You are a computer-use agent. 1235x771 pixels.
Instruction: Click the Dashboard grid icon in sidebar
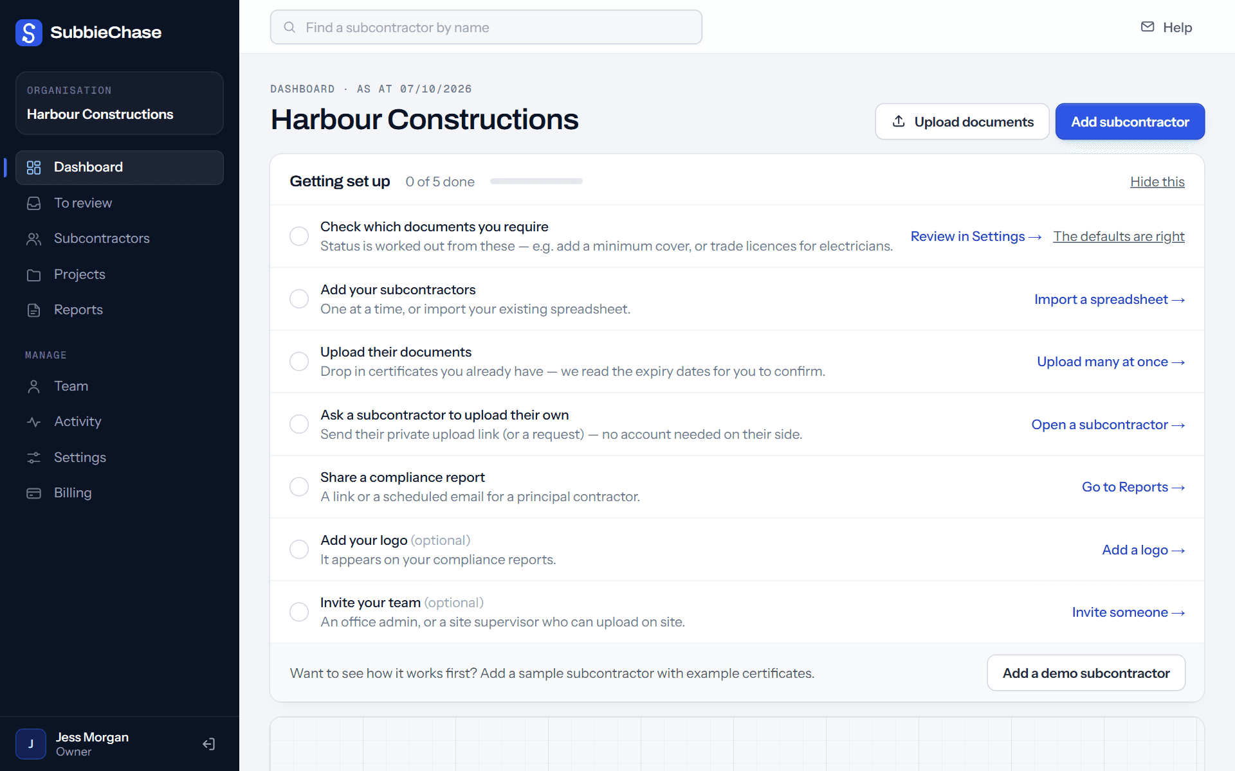pyautogui.click(x=34, y=168)
